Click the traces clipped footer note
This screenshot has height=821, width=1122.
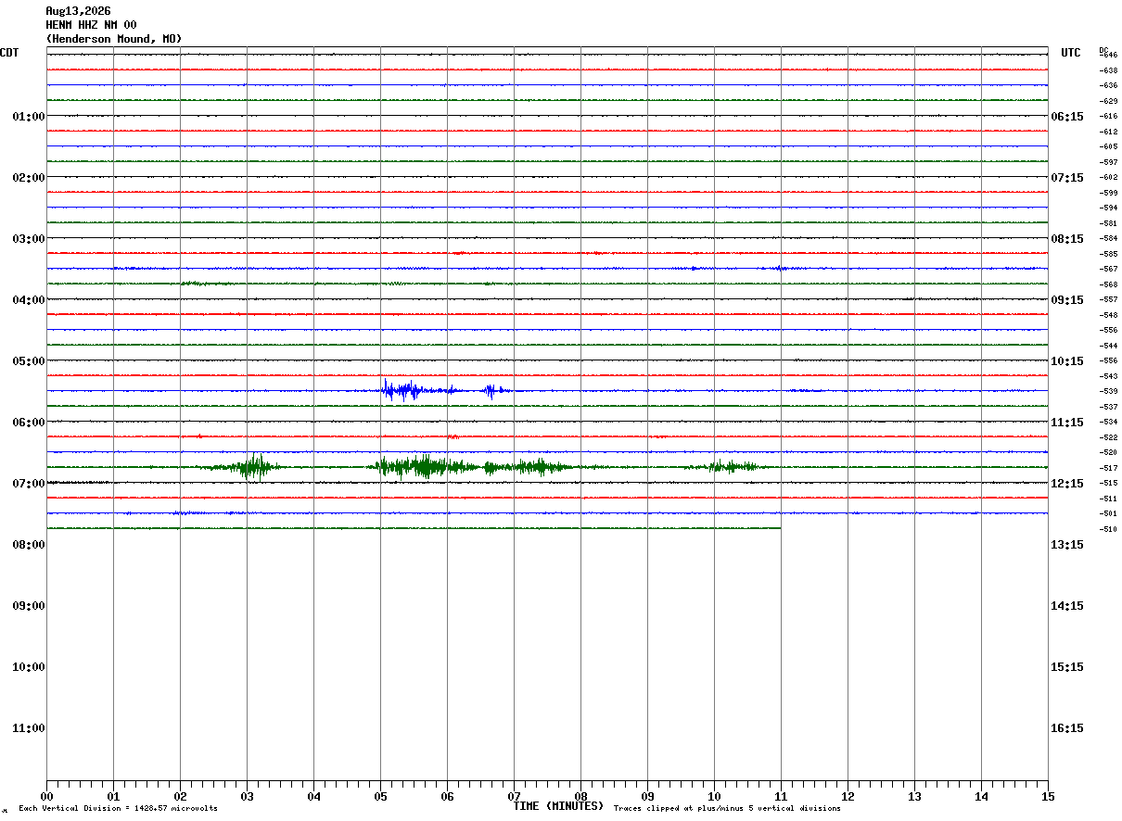coord(727,809)
